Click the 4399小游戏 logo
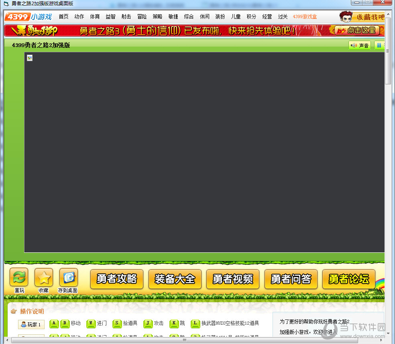 click(28, 16)
